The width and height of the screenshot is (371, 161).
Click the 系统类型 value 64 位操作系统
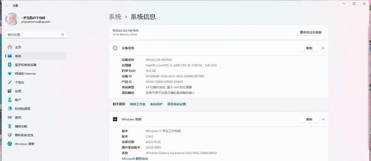[169, 87]
